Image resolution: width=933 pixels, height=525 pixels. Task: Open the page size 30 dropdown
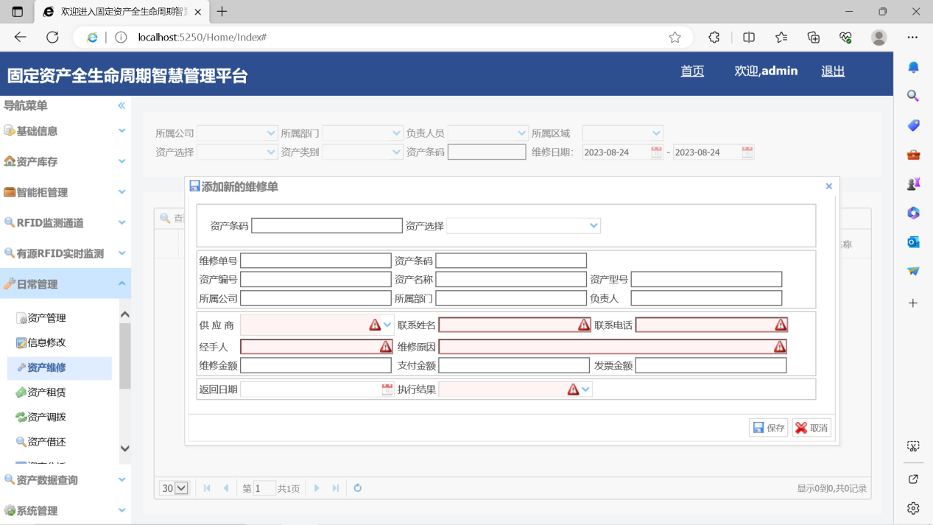tap(175, 488)
